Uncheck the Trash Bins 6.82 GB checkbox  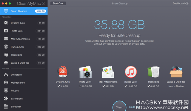click(x=149, y=86)
